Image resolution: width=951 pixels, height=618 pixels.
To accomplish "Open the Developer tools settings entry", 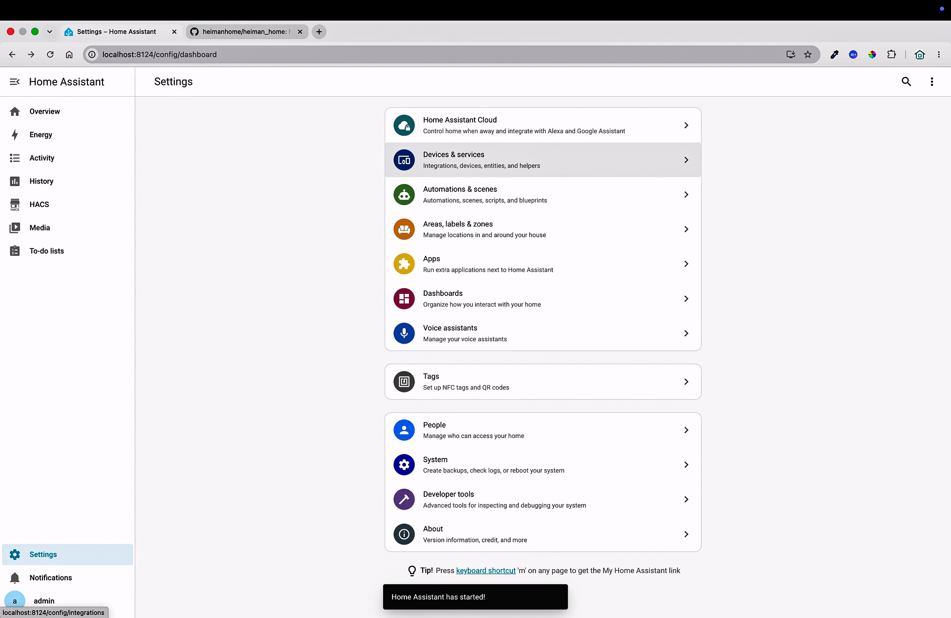I will pos(543,499).
